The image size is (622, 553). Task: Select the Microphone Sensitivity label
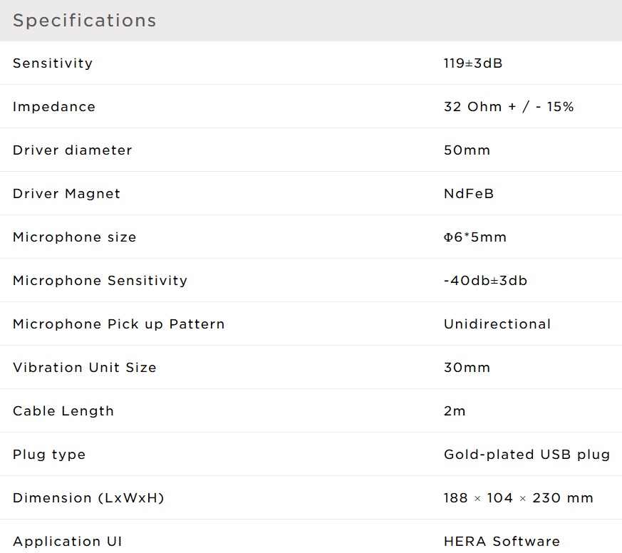(x=100, y=281)
